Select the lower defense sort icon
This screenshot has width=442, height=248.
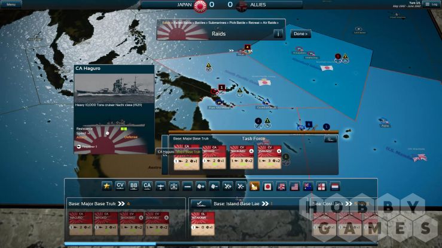(x=214, y=186)
